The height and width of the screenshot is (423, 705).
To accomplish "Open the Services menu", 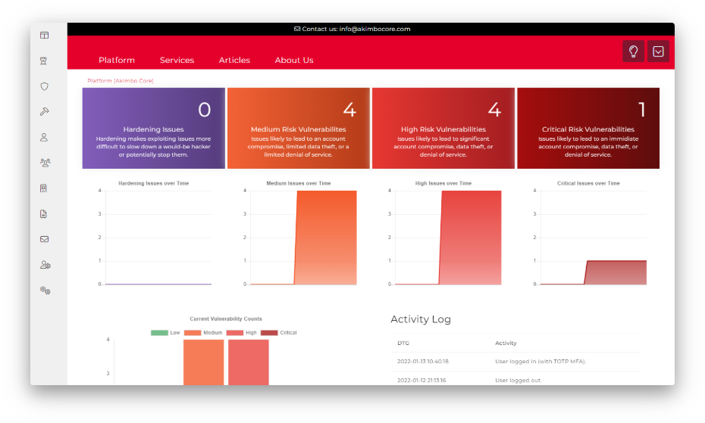I will (x=177, y=61).
